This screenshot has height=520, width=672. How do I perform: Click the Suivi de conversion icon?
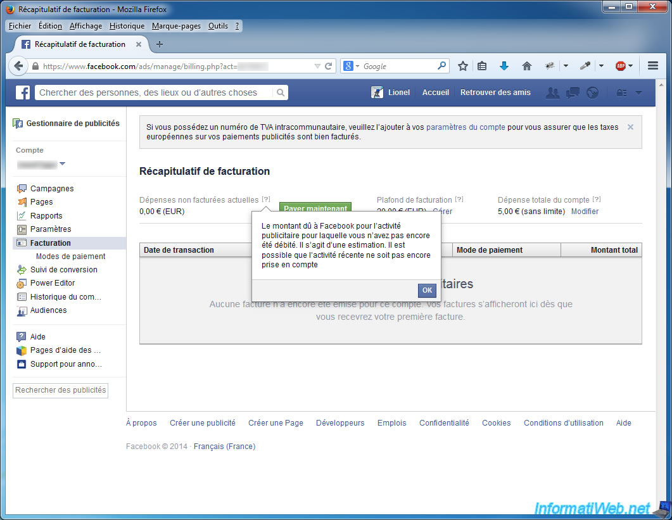[x=22, y=270]
